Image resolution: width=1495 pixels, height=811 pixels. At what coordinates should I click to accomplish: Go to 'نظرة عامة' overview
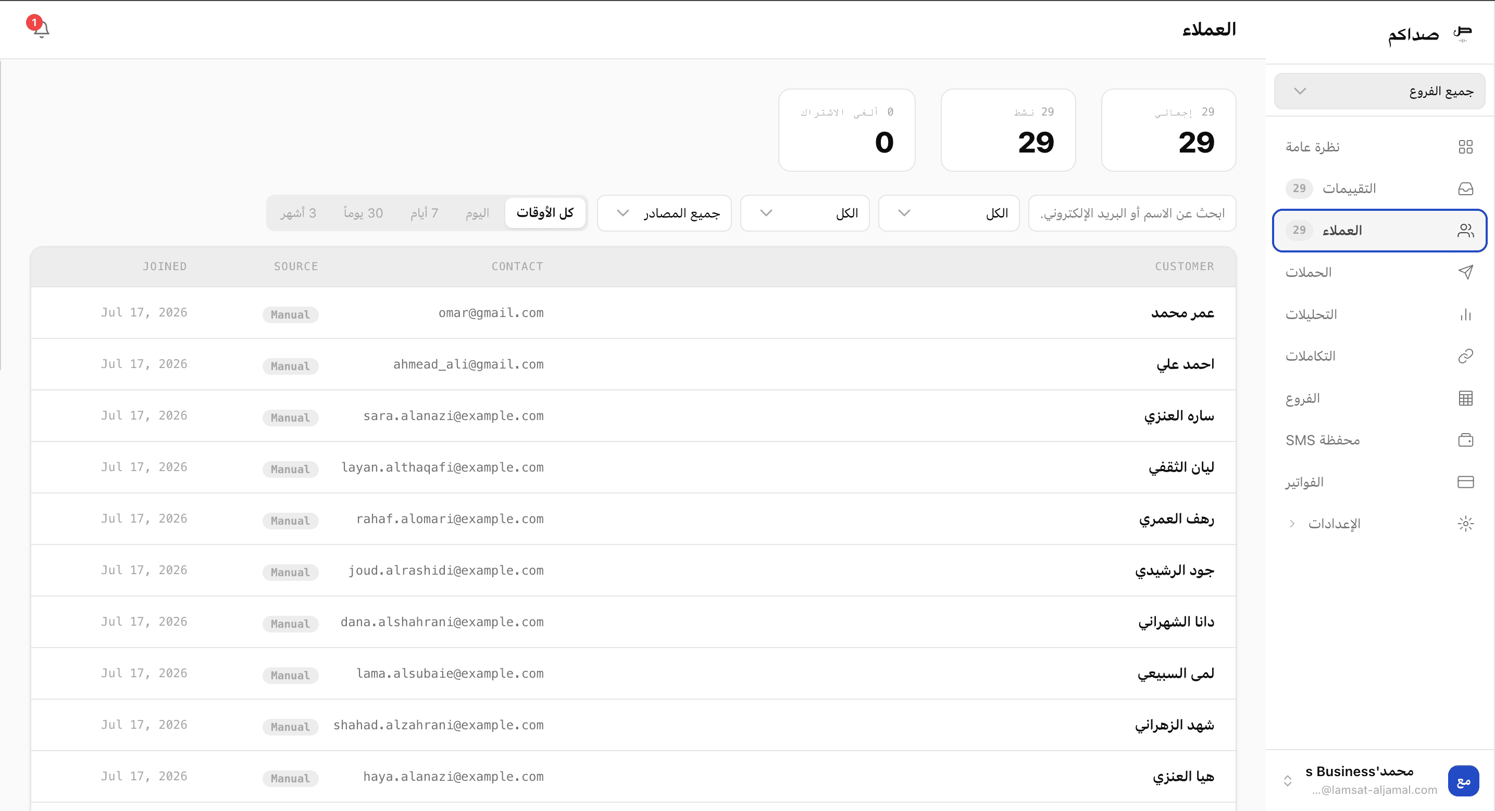pos(1379,147)
